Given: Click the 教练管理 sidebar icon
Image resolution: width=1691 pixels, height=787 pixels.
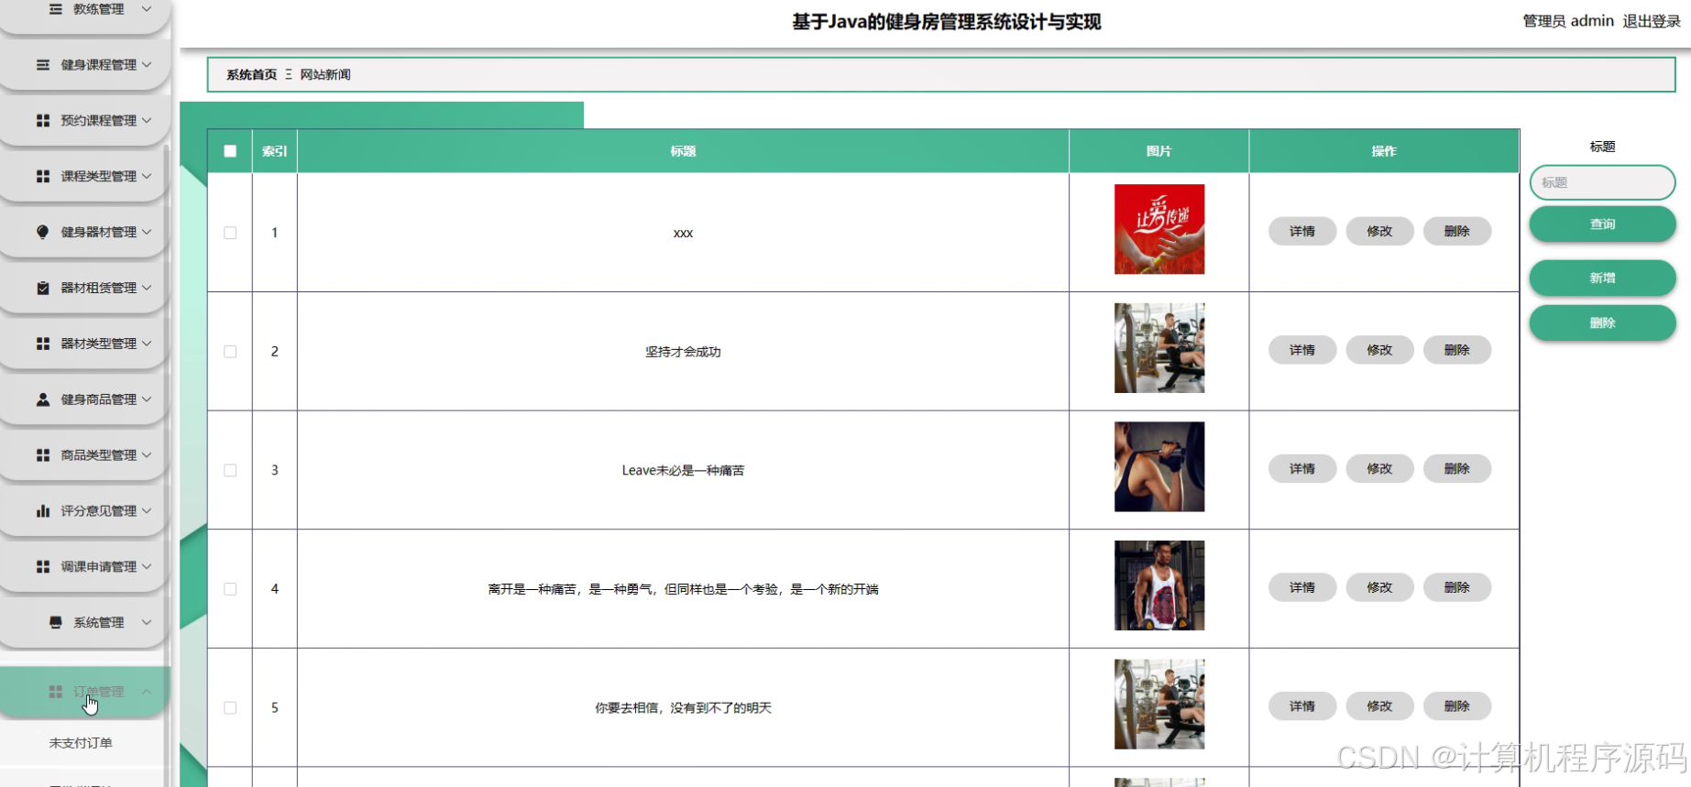Looking at the screenshot, I should click(x=55, y=9).
